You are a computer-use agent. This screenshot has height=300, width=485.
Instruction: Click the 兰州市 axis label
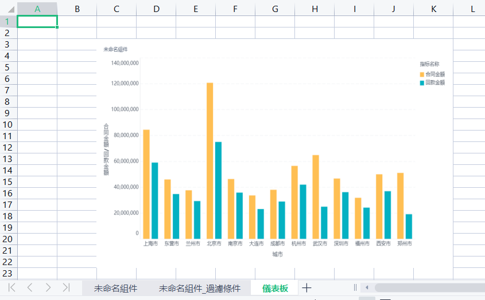pyautogui.click(x=193, y=243)
